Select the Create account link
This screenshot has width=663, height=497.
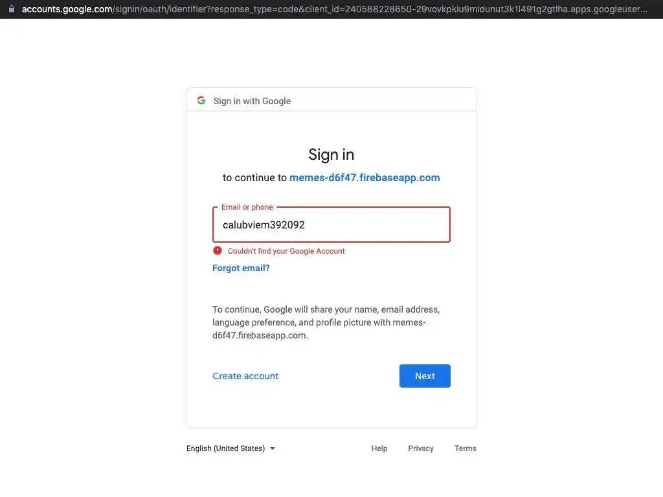coord(245,376)
